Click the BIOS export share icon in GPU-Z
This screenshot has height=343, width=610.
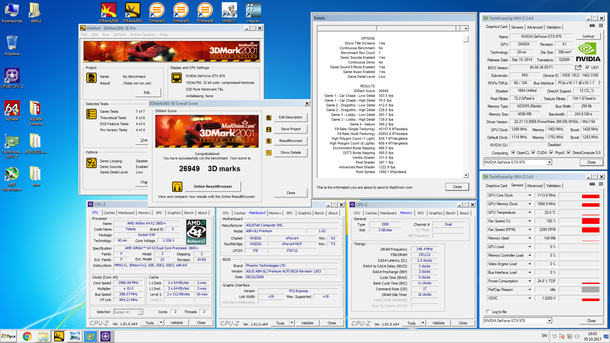(578, 67)
